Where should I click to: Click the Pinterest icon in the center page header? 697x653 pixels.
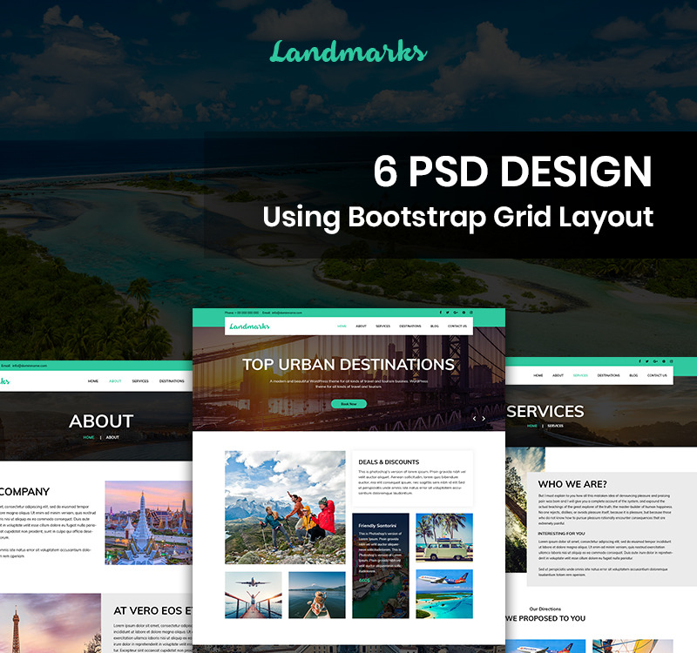point(463,312)
